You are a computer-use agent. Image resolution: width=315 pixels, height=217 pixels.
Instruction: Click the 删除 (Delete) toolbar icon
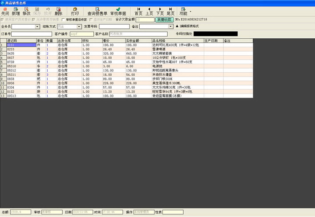(x=58, y=11)
